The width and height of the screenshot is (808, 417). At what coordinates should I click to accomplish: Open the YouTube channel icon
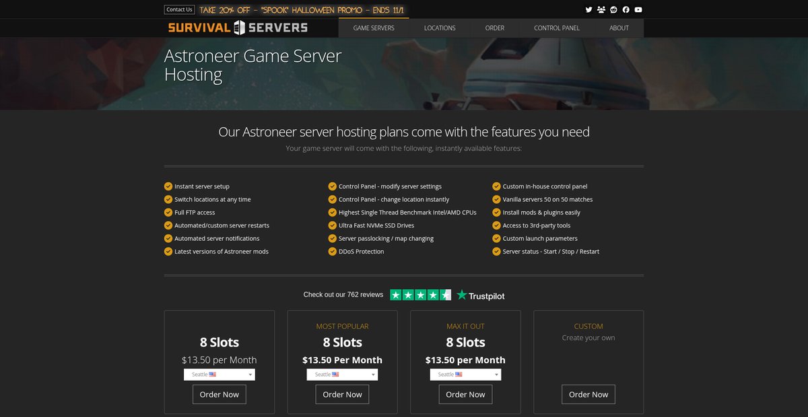638,9
